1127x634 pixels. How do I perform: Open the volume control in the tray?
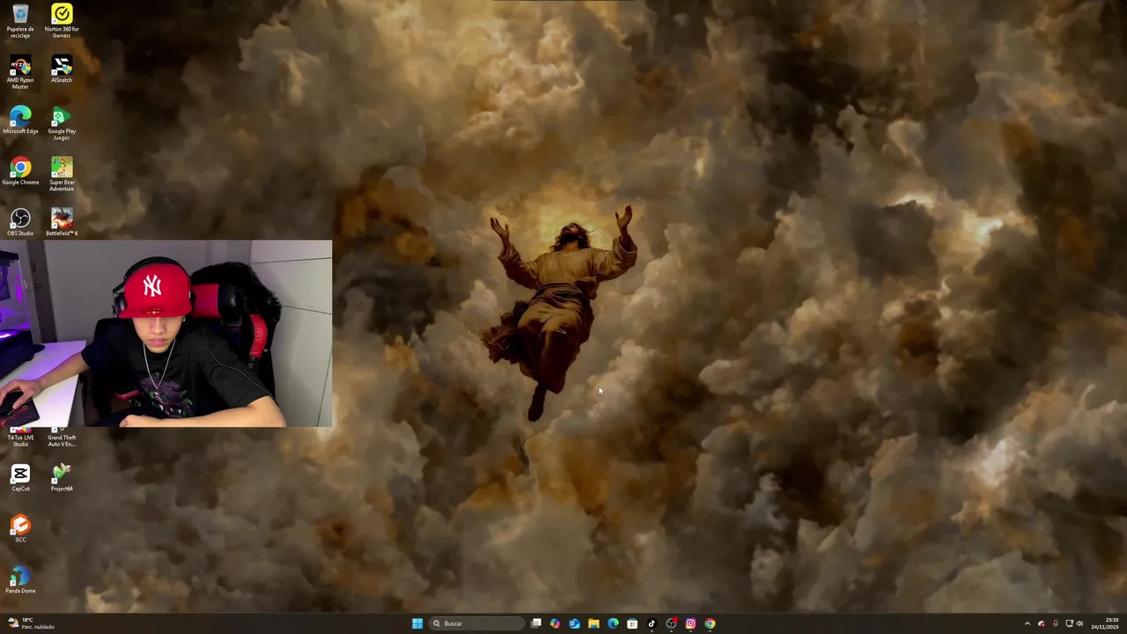[1080, 623]
